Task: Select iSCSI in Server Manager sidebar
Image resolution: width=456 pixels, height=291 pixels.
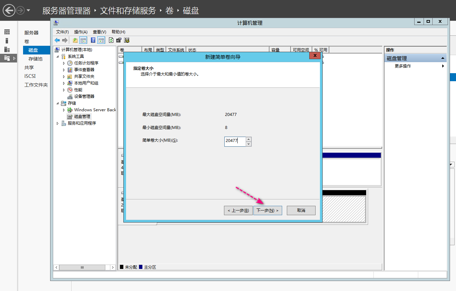Action: tap(30, 76)
